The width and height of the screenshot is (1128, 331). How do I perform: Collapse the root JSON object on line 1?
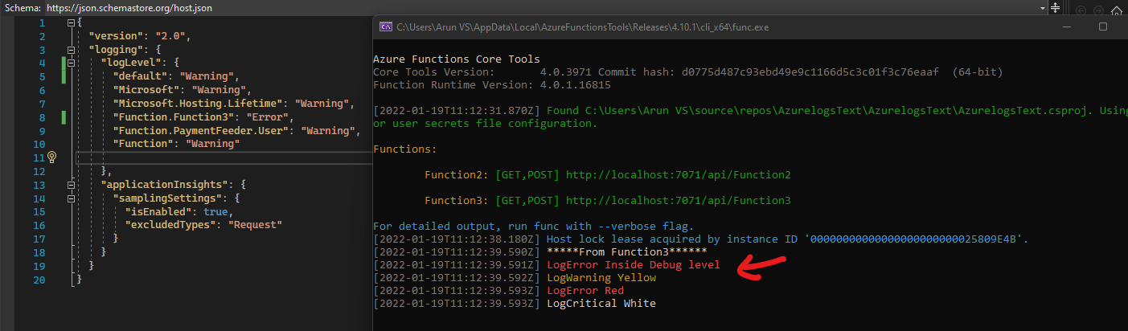(x=72, y=22)
